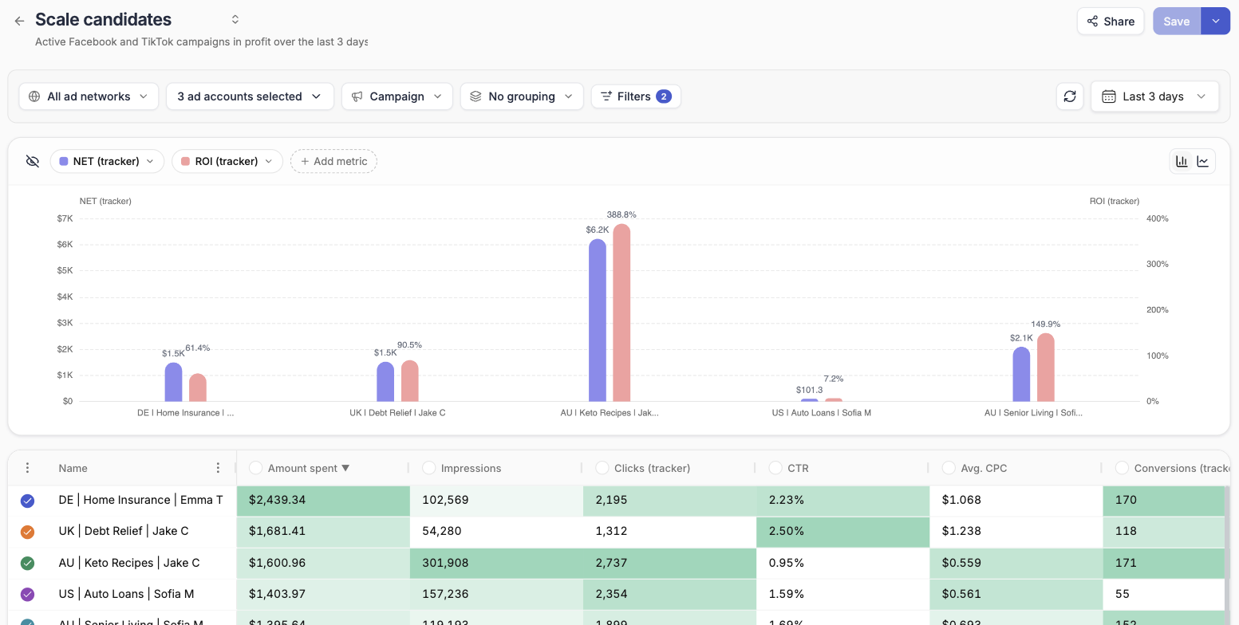Open the All ad networks dropdown
The width and height of the screenshot is (1239, 625).
(x=88, y=96)
